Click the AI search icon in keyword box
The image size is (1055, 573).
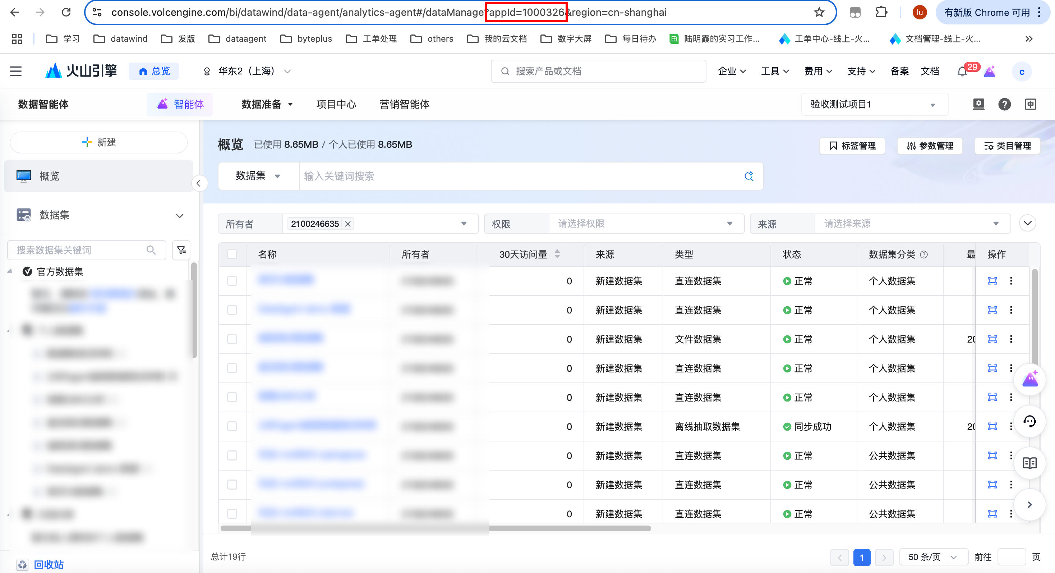pos(748,176)
